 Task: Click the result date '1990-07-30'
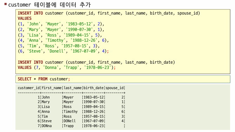point(94,102)
